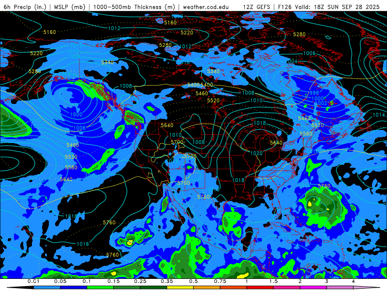Click the yellow 0.35 legend swatch
This screenshot has height=290, width=387.
coord(180,288)
